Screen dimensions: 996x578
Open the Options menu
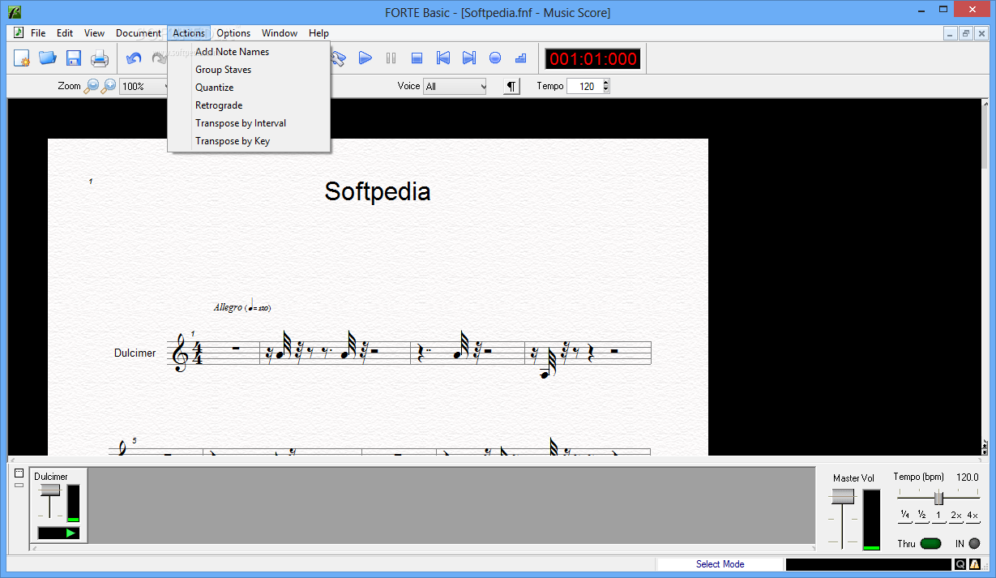233,33
